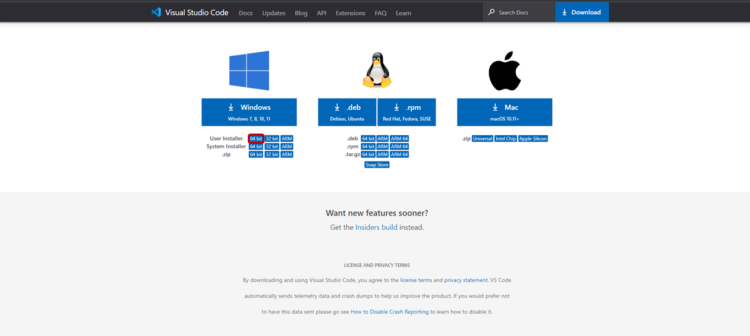This screenshot has height=336, width=750.
Task: Download .tar.gz ARM
Action: click(382, 154)
